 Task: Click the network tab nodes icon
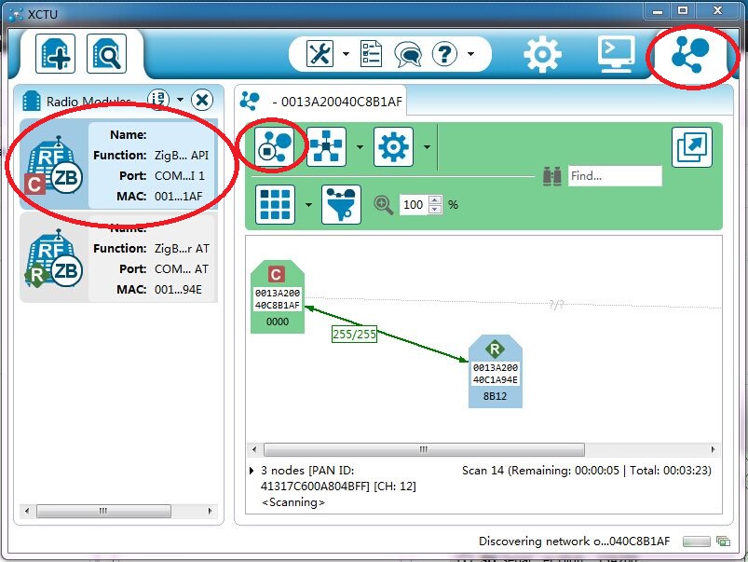click(250, 102)
